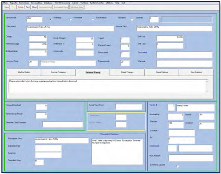Image resolution: width=221 pixels, height=174 pixels.
Task: Click the Print toolbar button
Action: [x=28, y=7]
